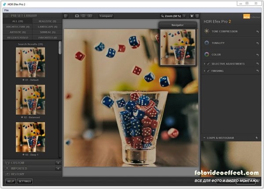The image size is (264, 189).
Task: Show All (28) presets
Action: 18,21
